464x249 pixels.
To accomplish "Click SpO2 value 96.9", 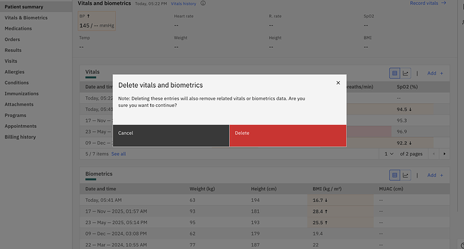I will click(402, 132).
